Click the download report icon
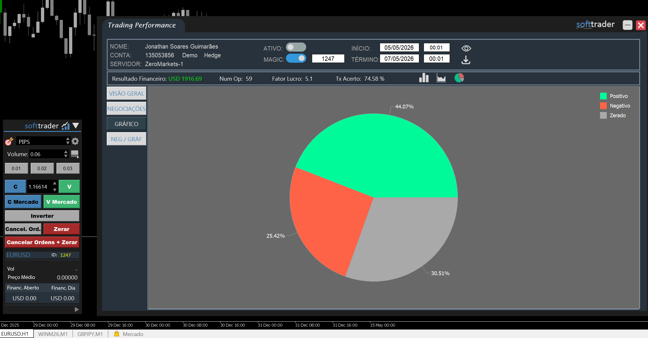 click(x=466, y=60)
